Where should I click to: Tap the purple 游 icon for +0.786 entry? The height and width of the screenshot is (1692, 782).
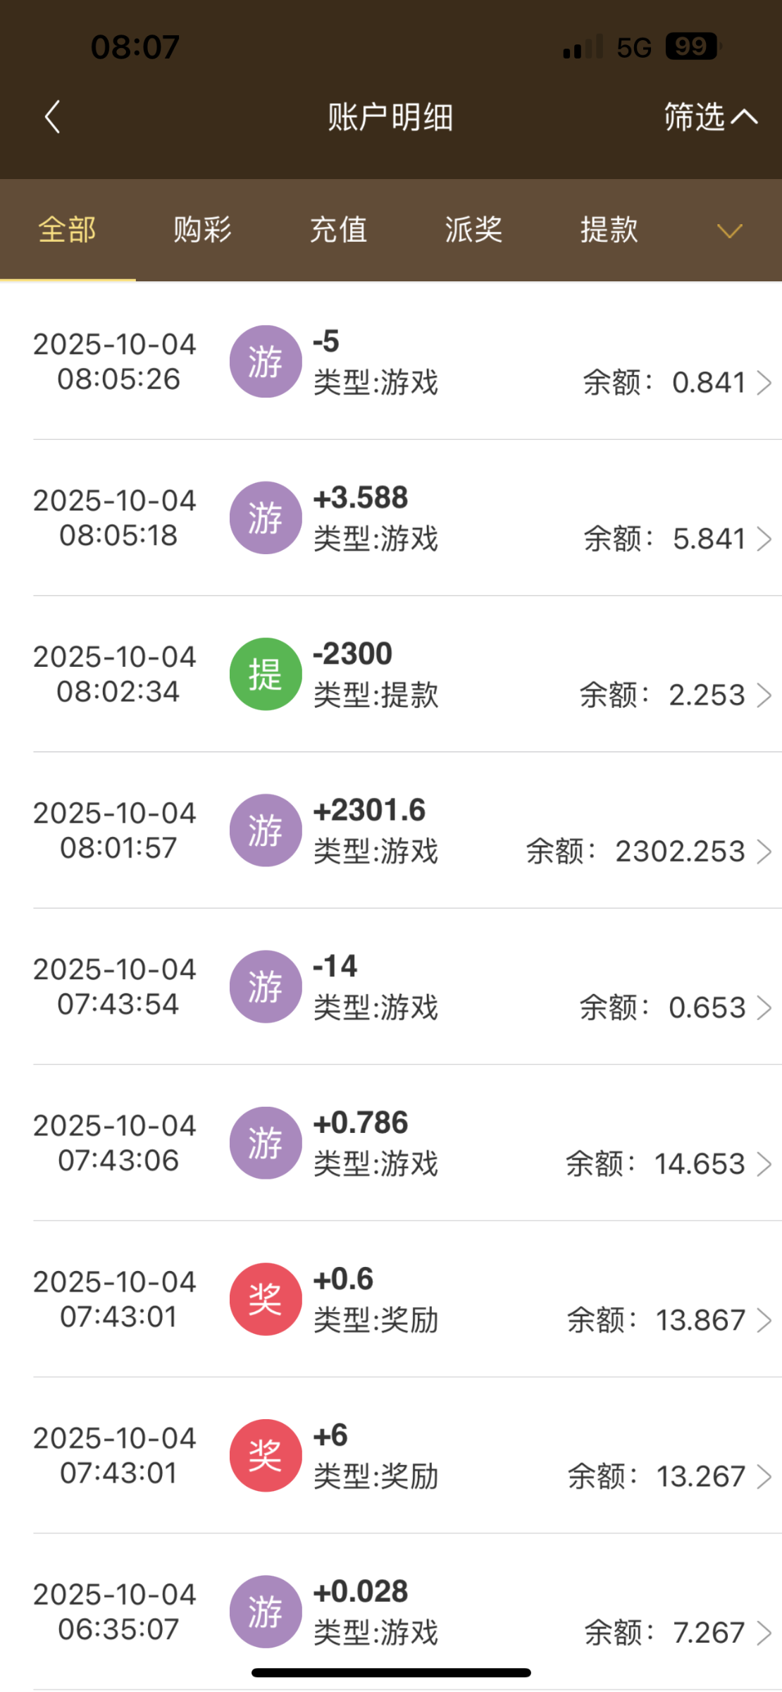(x=266, y=1143)
